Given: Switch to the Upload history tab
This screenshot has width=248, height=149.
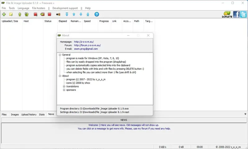Looking at the screenshot, I should pyautogui.click(x=29, y=114).
